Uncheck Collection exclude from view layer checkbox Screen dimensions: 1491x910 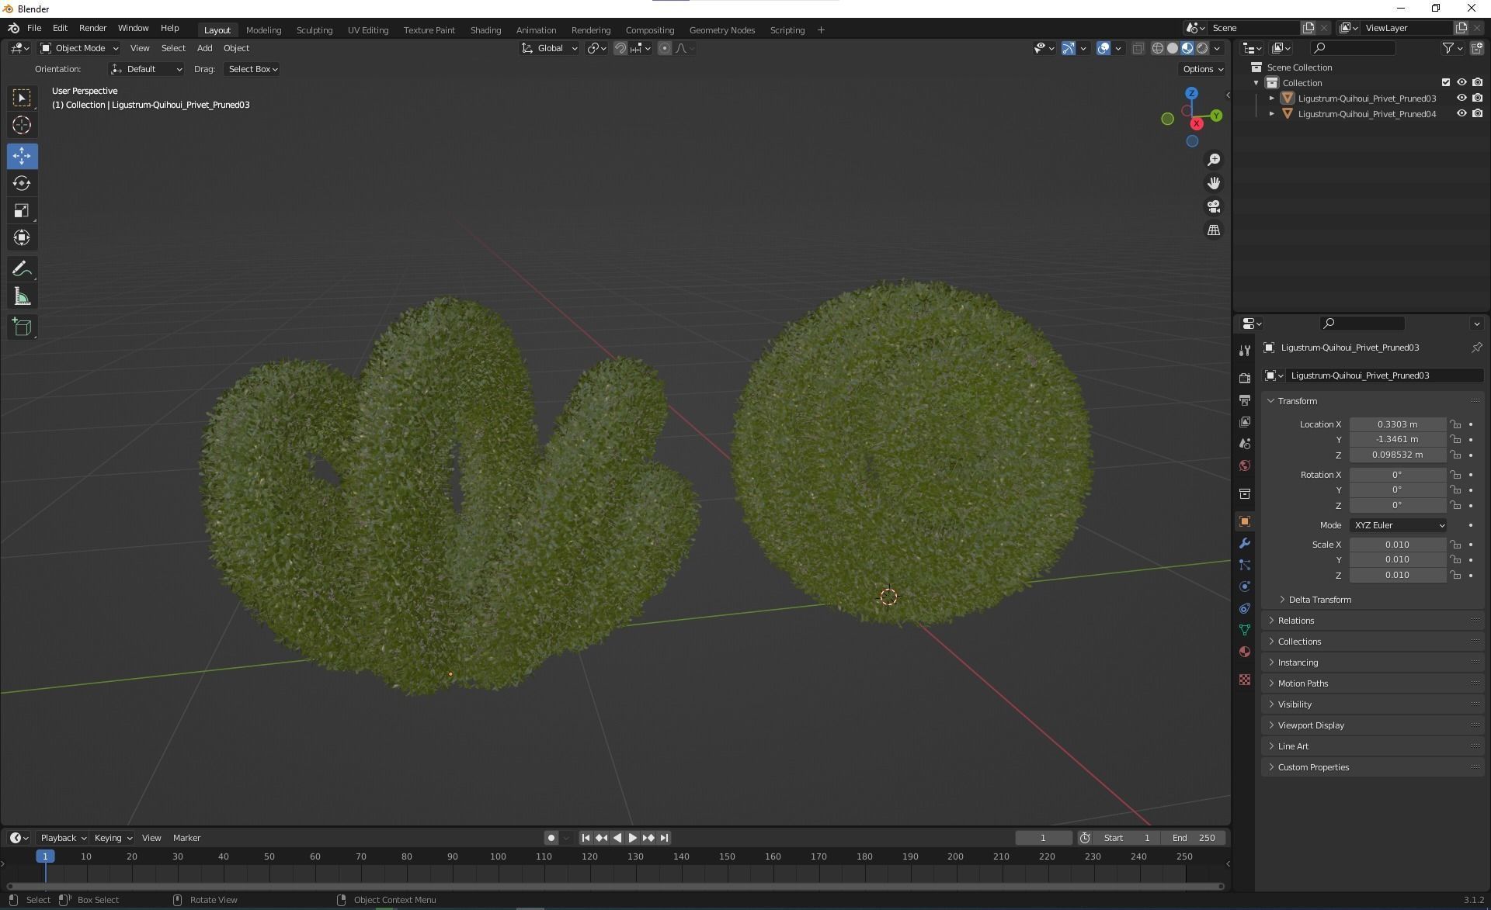[x=1445, y=82]
